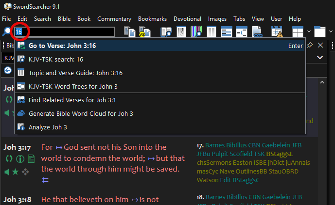335x205 pixels.
Task: Open ISBE link for verse 17
Action: (x=260, y=163)
